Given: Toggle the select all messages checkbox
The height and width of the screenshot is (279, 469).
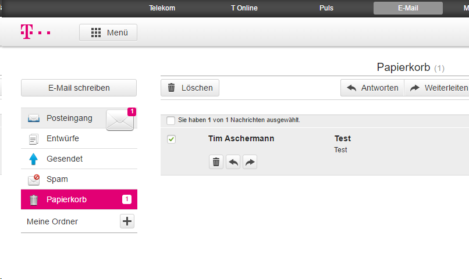Looking at the screenshot, I should pos(170,120).
